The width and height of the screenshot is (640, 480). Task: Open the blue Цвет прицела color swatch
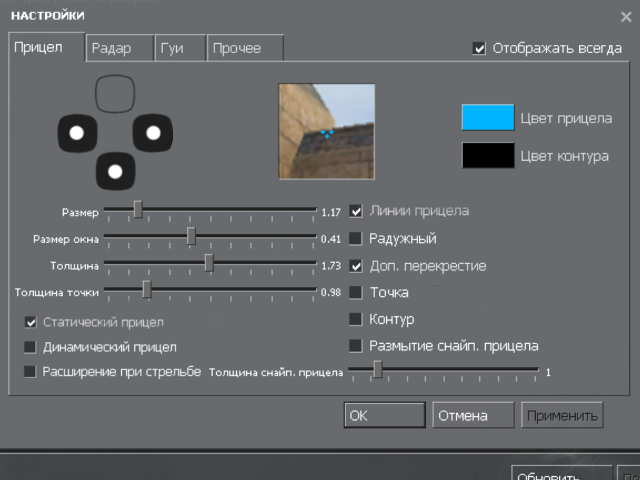coord(487,117)
